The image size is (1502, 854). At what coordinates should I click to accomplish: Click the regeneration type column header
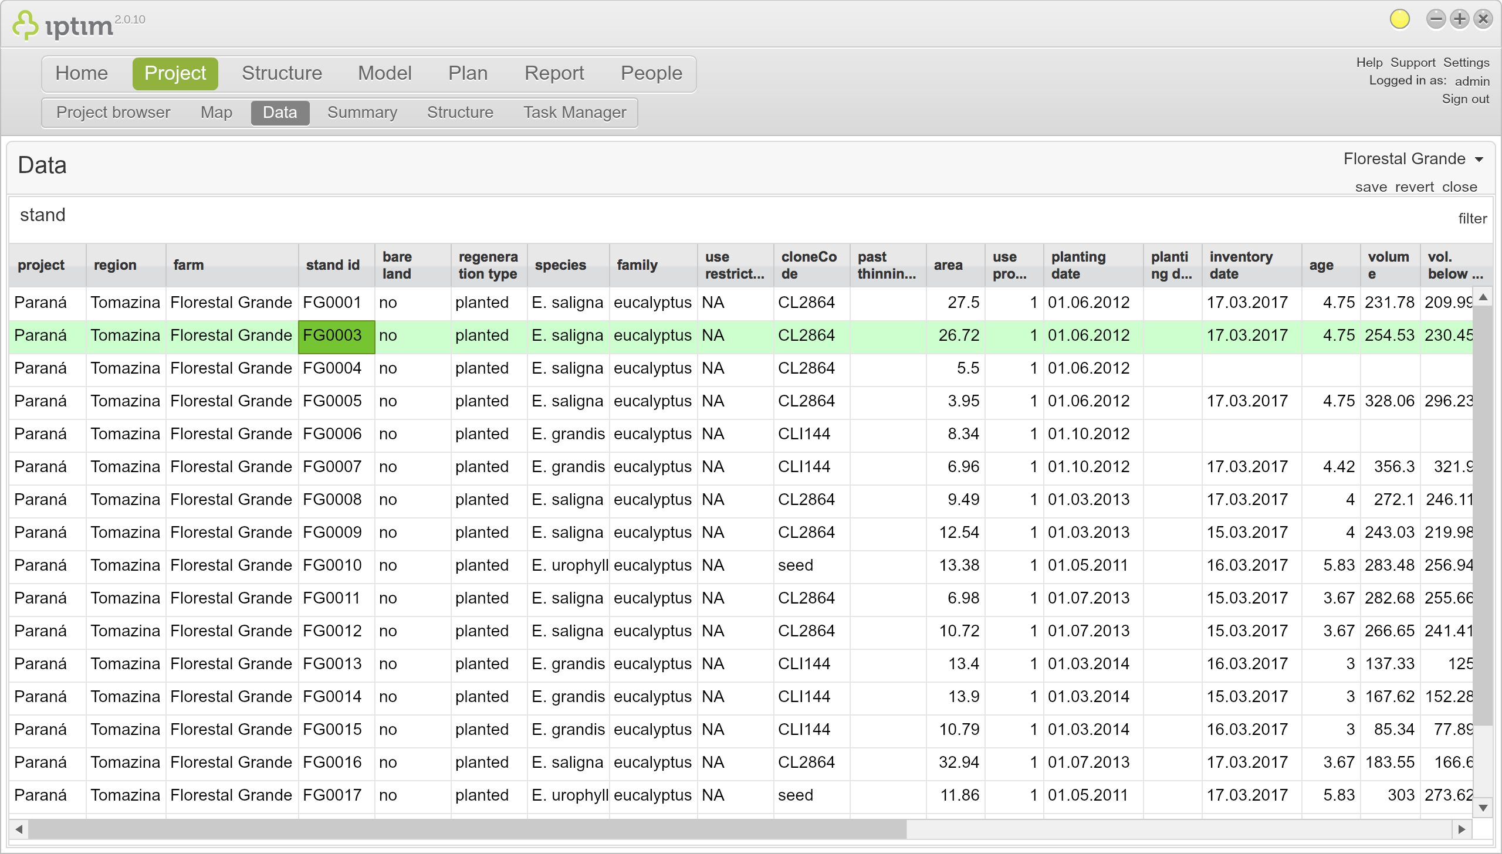[x=489, y=265]
